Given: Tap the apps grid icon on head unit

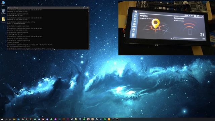Looking at the screenshot, I should click(133, 35).
